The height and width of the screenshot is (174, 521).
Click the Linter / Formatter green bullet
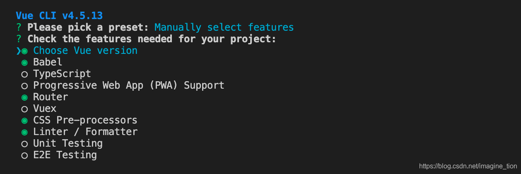point(24,132)
